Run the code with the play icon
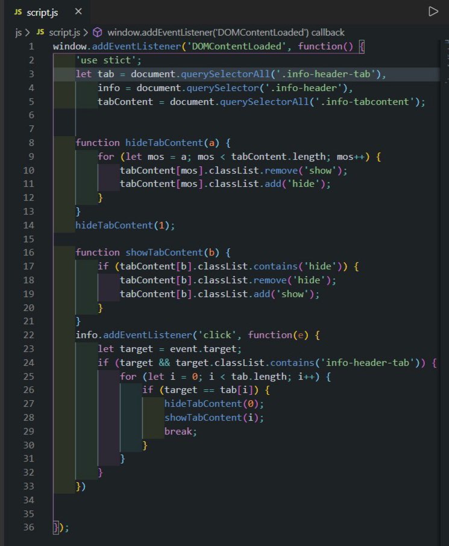 [x=433, y=11]
